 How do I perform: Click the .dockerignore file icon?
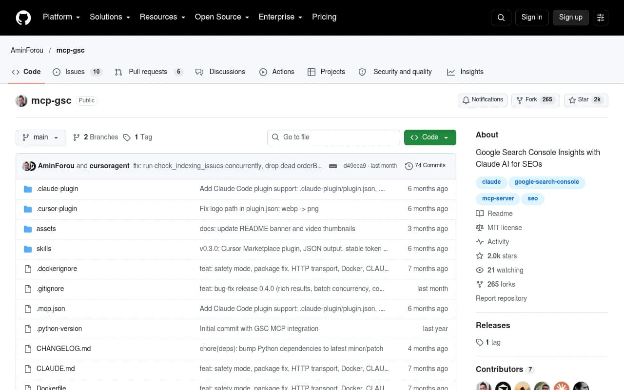(28, 269)
